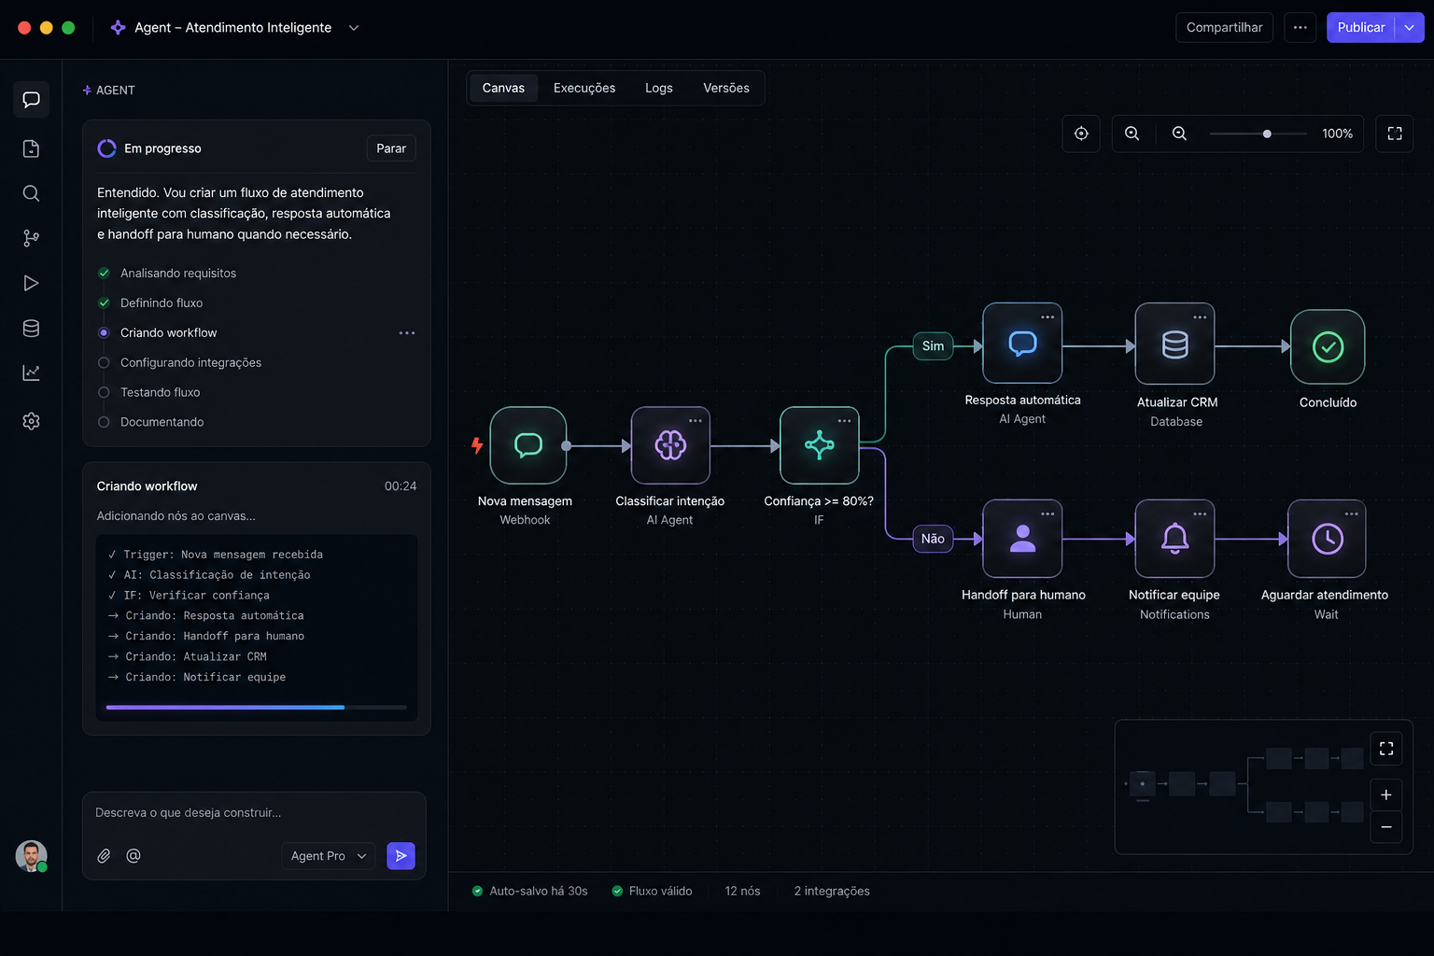Viewport: 1434px width, 956px height.
Task: Click the minimap plus zoom button
Action: (1386, 794)
